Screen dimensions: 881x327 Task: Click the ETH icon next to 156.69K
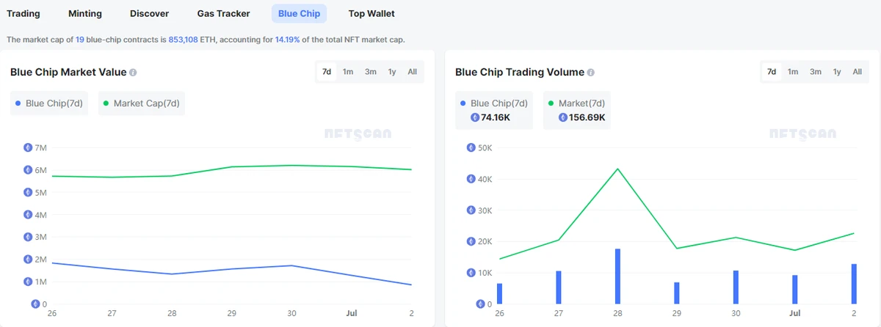(563, 117)
